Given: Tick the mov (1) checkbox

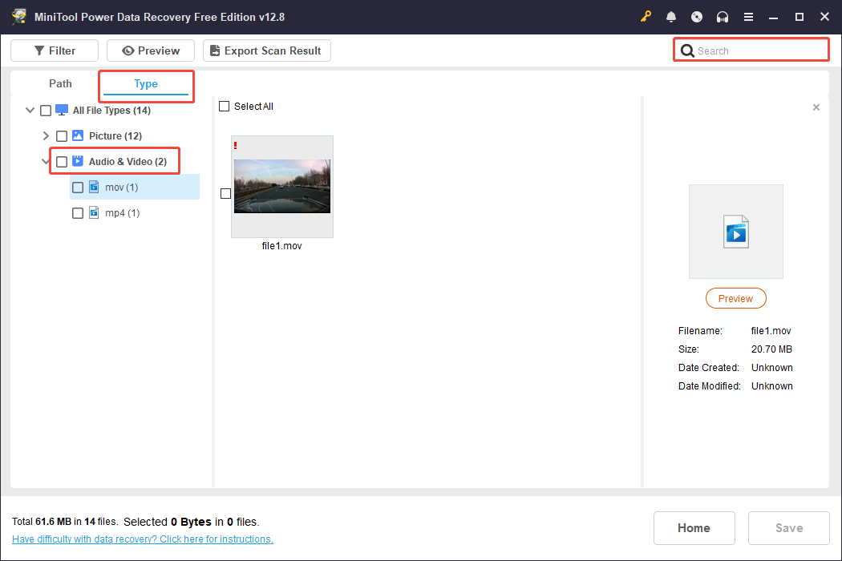Looking at the screenshot, I should pos(78,188).
